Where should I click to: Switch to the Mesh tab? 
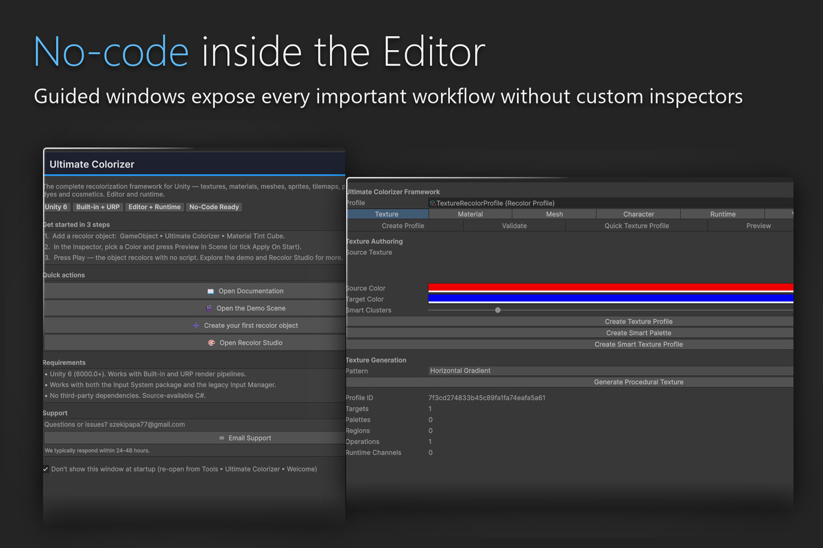click(x=554, y=214)
